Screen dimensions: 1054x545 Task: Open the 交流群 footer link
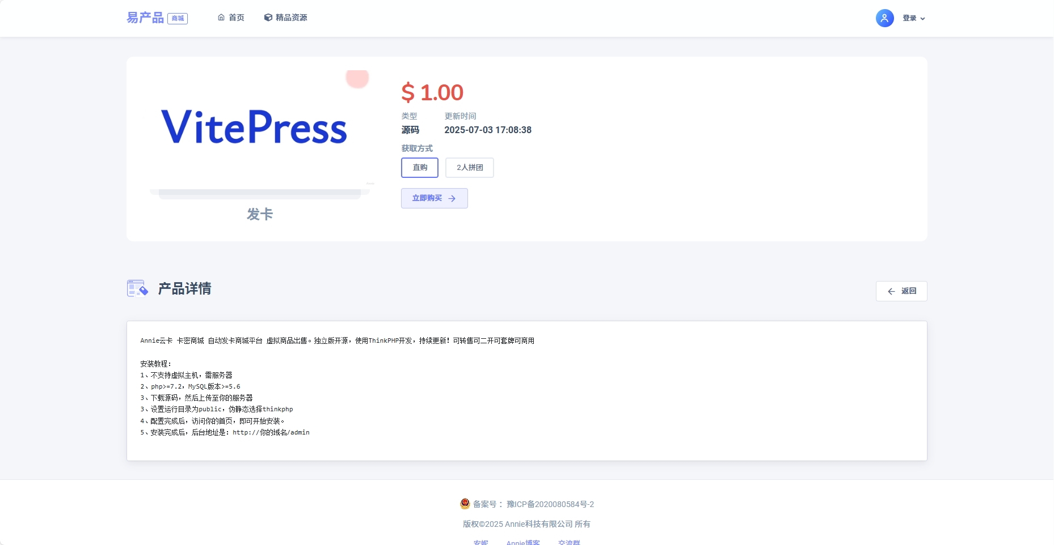[568, 542]
